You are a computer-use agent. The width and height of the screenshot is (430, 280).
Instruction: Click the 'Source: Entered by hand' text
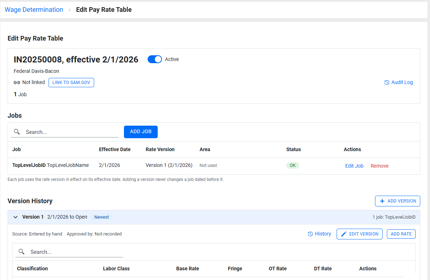pos(37,234)
